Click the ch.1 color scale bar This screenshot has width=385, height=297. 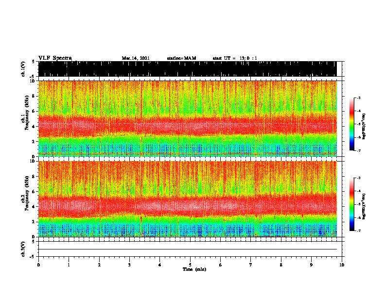click(x=352, y=124)
